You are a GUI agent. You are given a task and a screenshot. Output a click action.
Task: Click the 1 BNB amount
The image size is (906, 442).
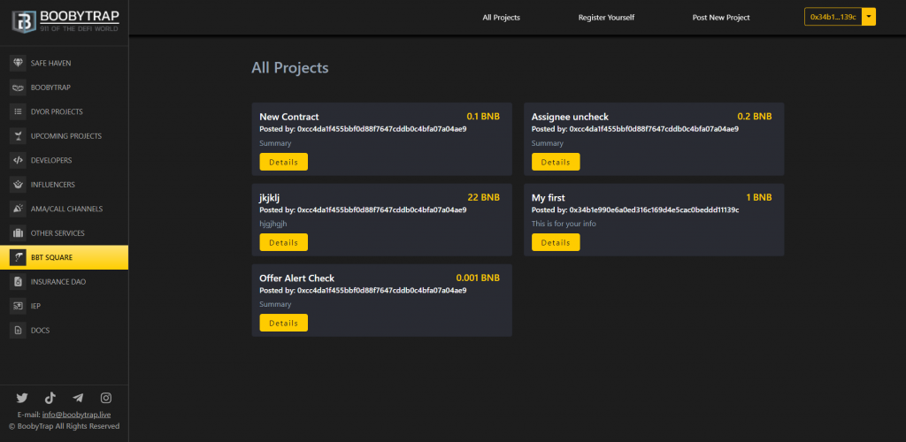point(759,197)
